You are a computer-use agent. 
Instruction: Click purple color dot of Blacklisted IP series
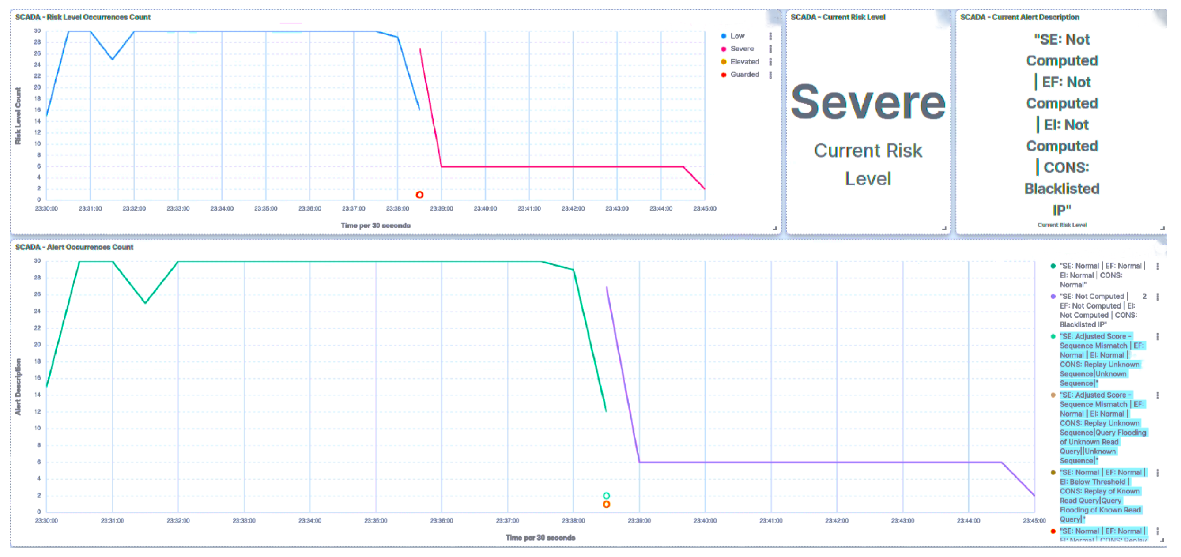click(1053, 297)
